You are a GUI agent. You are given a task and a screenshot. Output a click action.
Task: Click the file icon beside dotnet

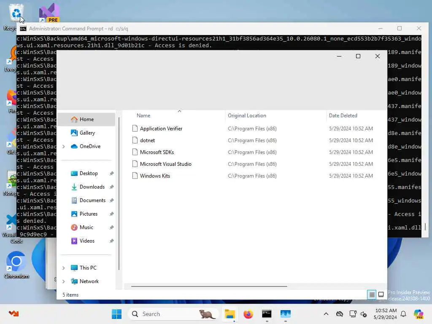coord(135,140)
